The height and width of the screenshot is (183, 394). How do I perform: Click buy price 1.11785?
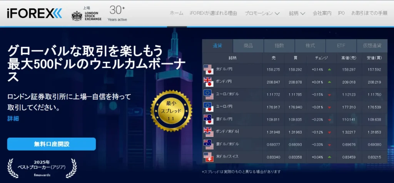click(295, 95)
